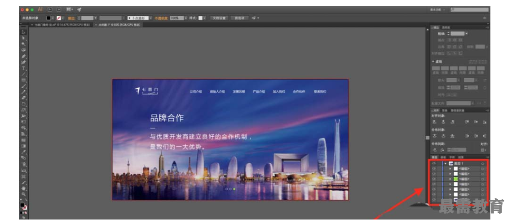Click the orange 描边 stroke label link
Screen dimensions: 507x224
72,18
